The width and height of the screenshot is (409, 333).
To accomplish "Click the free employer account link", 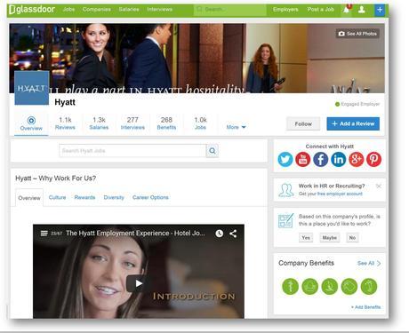I will [340, 194].
